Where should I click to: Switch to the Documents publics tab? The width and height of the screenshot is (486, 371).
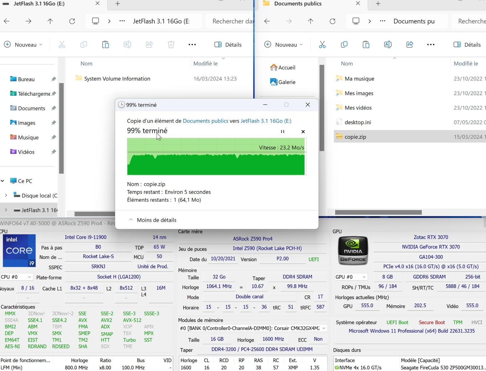(x=298, y=4)
